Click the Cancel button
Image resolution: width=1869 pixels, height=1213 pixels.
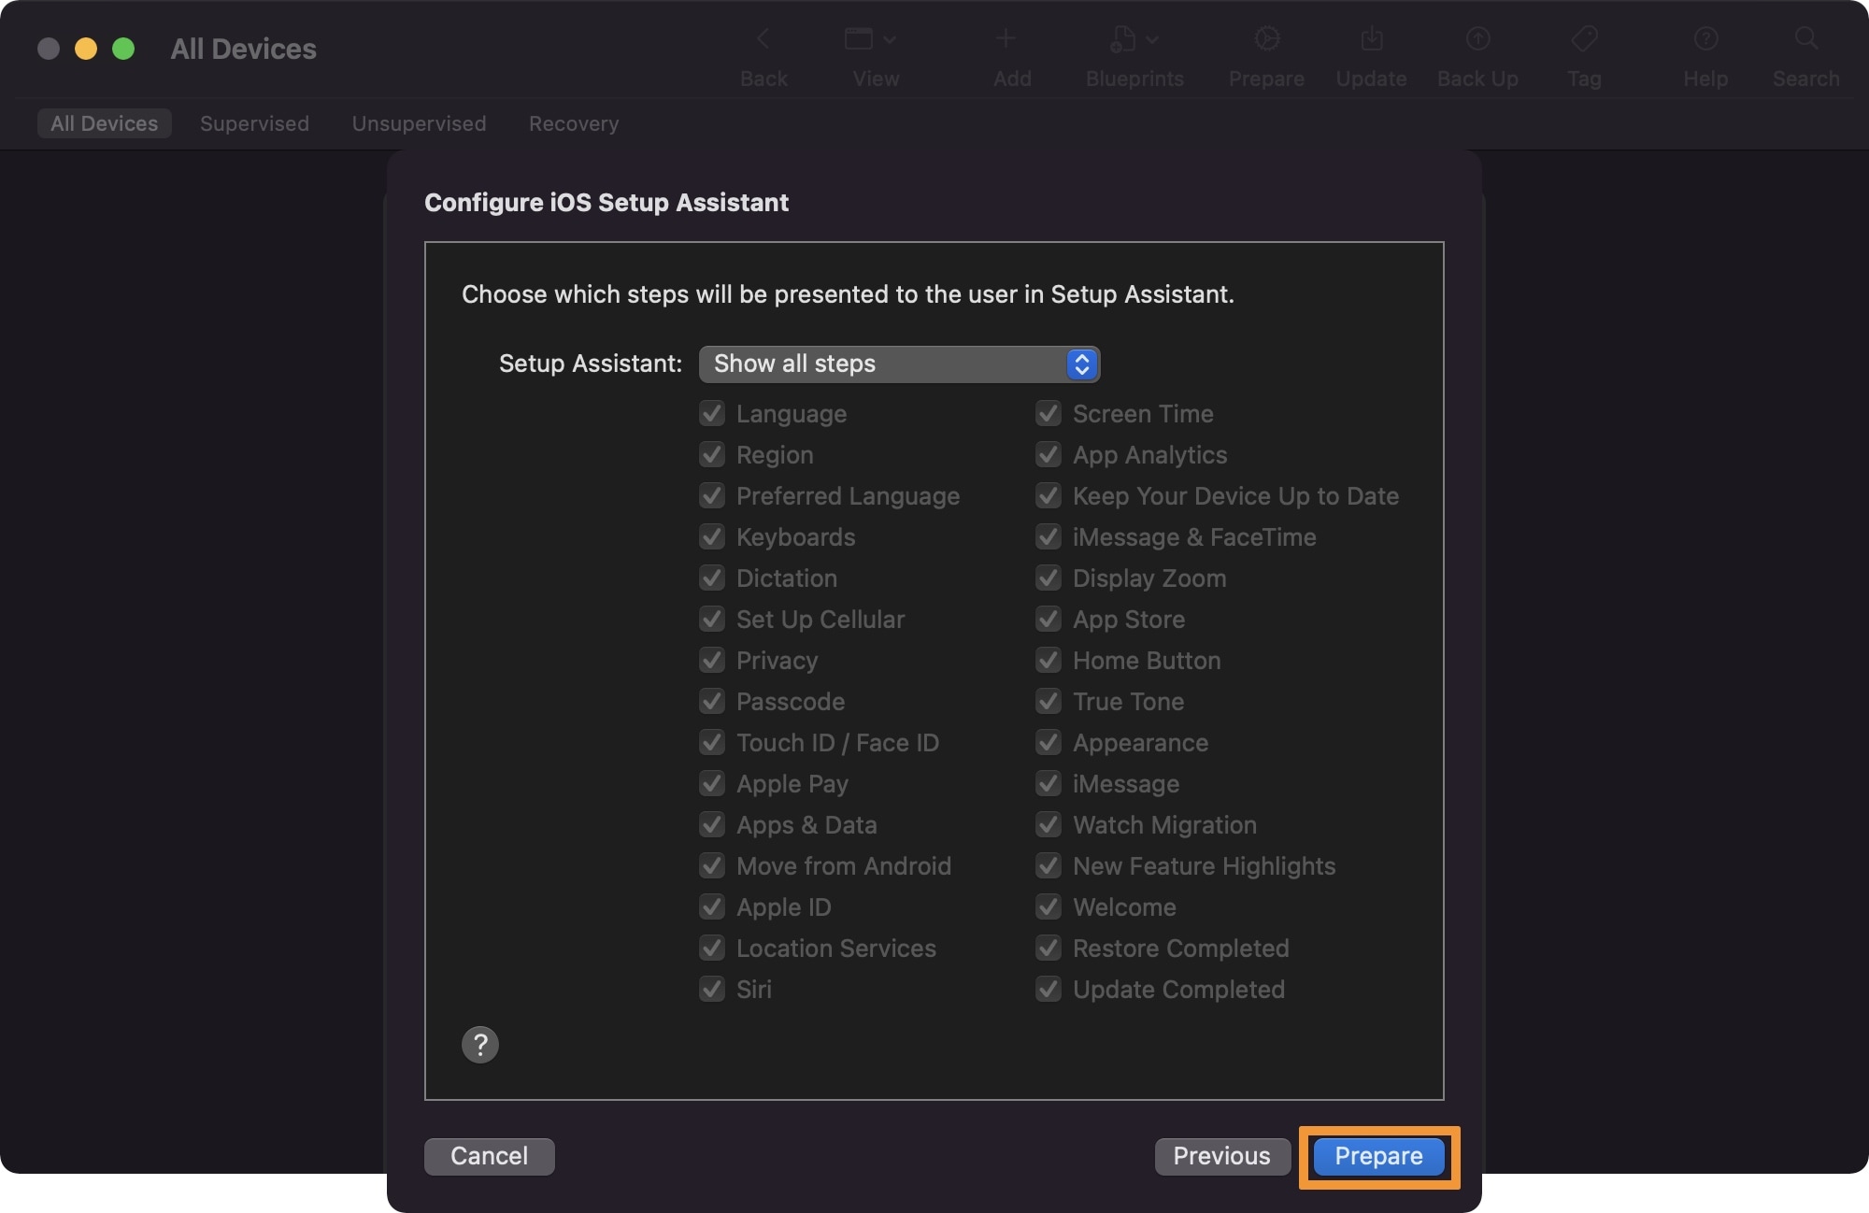[490, 1156]
